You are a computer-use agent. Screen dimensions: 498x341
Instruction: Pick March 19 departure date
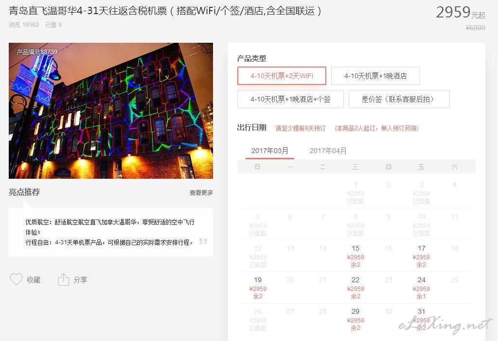pyautogui.click(x=258, y=288)
